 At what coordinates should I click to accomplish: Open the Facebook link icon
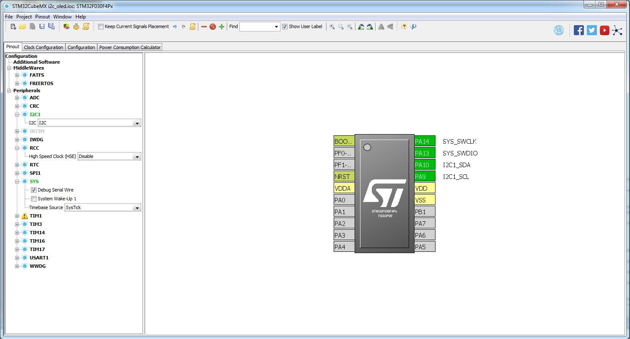tap(579, 30)
